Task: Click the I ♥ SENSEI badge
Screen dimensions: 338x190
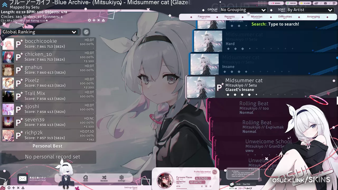Action: click(276, 3)
